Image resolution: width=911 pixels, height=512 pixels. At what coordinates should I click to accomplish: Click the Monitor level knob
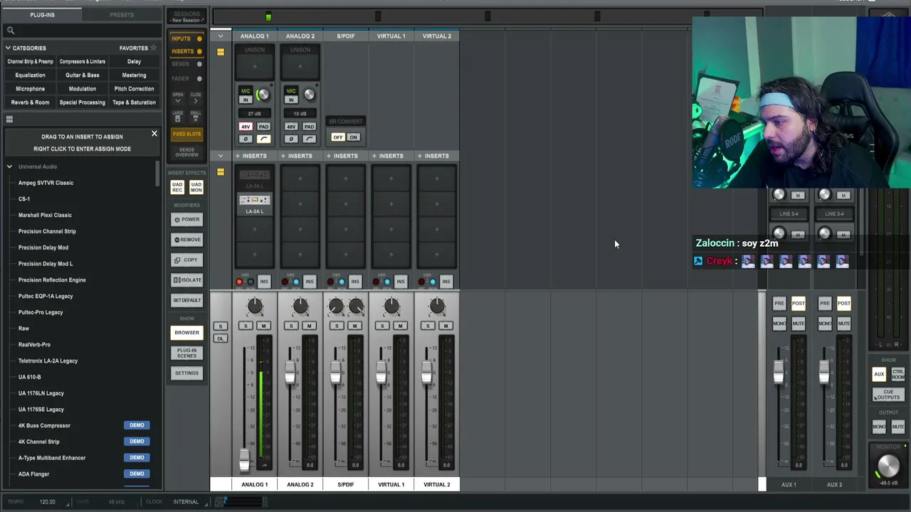[x=888, y=467]
